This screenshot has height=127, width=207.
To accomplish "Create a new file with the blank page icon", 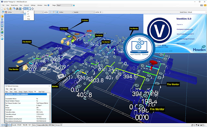I will coord(2,9).
